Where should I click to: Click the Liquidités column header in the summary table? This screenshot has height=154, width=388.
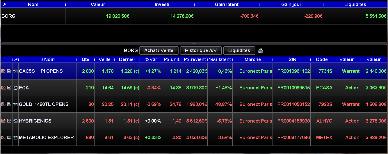[355, 5]
